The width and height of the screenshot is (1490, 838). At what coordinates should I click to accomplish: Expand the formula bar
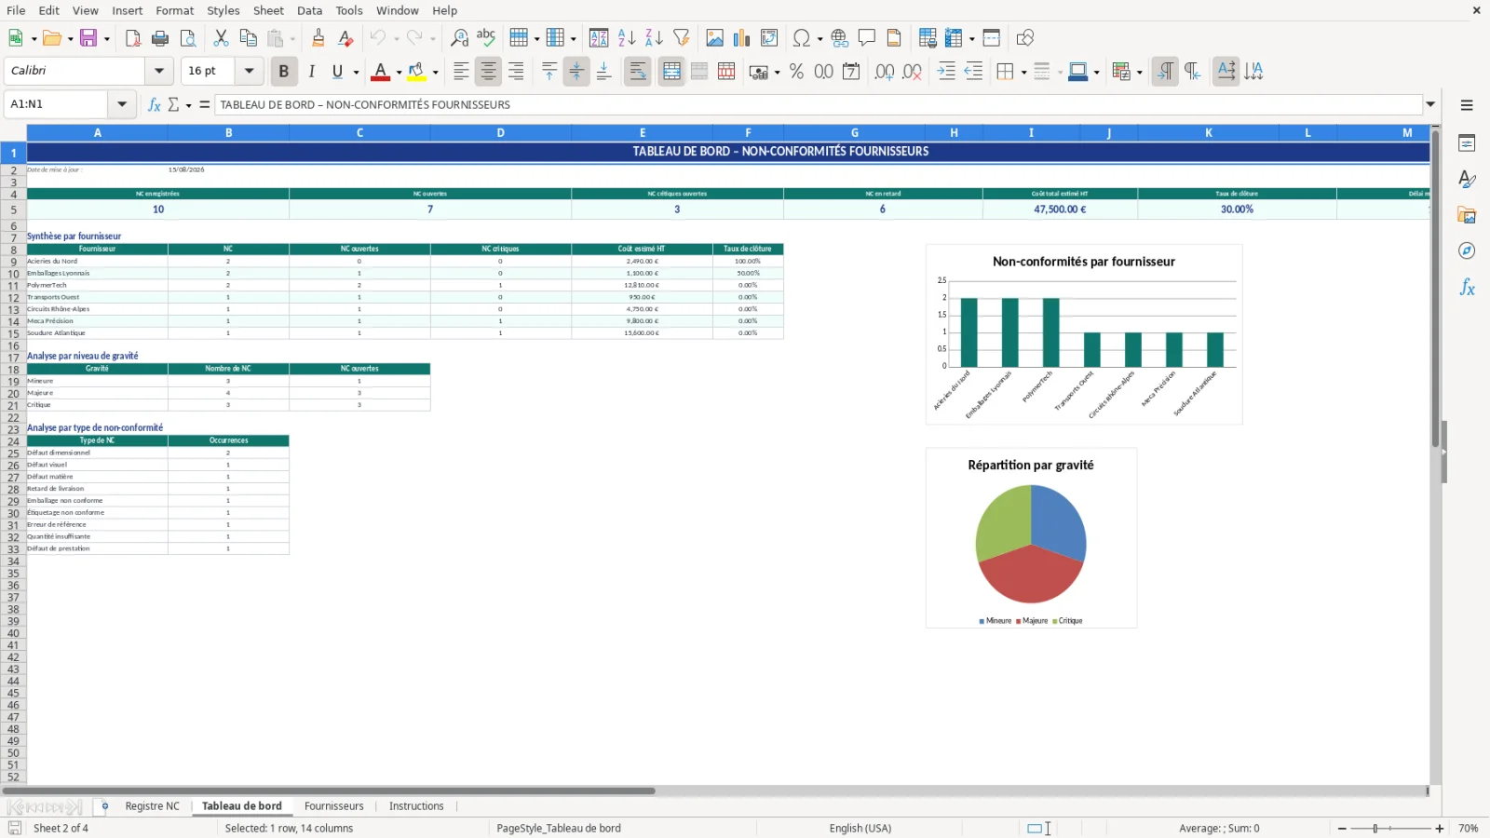(x=1430, y=104)
